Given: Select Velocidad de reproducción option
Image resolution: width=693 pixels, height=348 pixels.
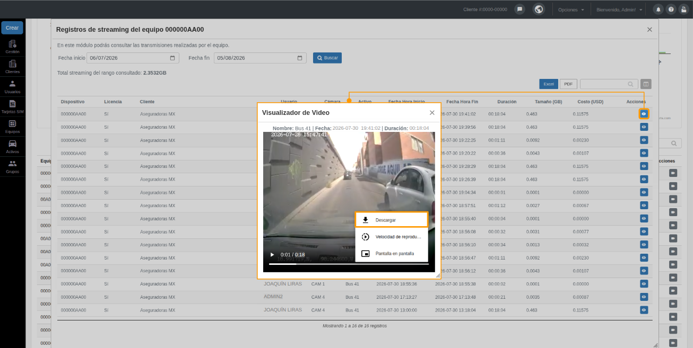Looking at the screenshot, I should click(392, 237).
